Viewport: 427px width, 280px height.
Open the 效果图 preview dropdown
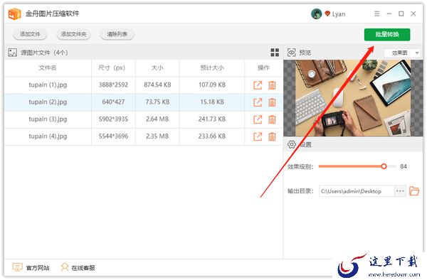click(403, 53)
